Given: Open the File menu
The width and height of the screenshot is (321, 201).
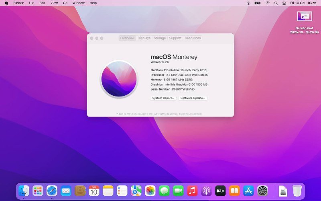Looking at the screenshot, I should [31, 3].
